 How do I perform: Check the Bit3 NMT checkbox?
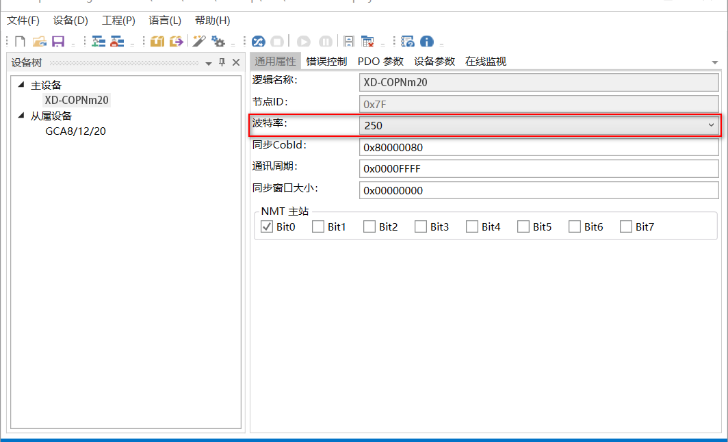point(419,226)
